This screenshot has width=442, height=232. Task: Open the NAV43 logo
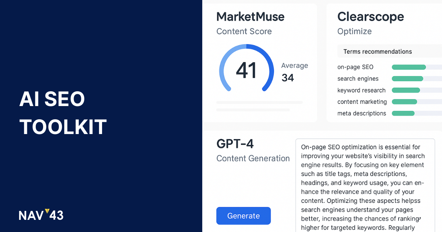[x=41, y=215]
